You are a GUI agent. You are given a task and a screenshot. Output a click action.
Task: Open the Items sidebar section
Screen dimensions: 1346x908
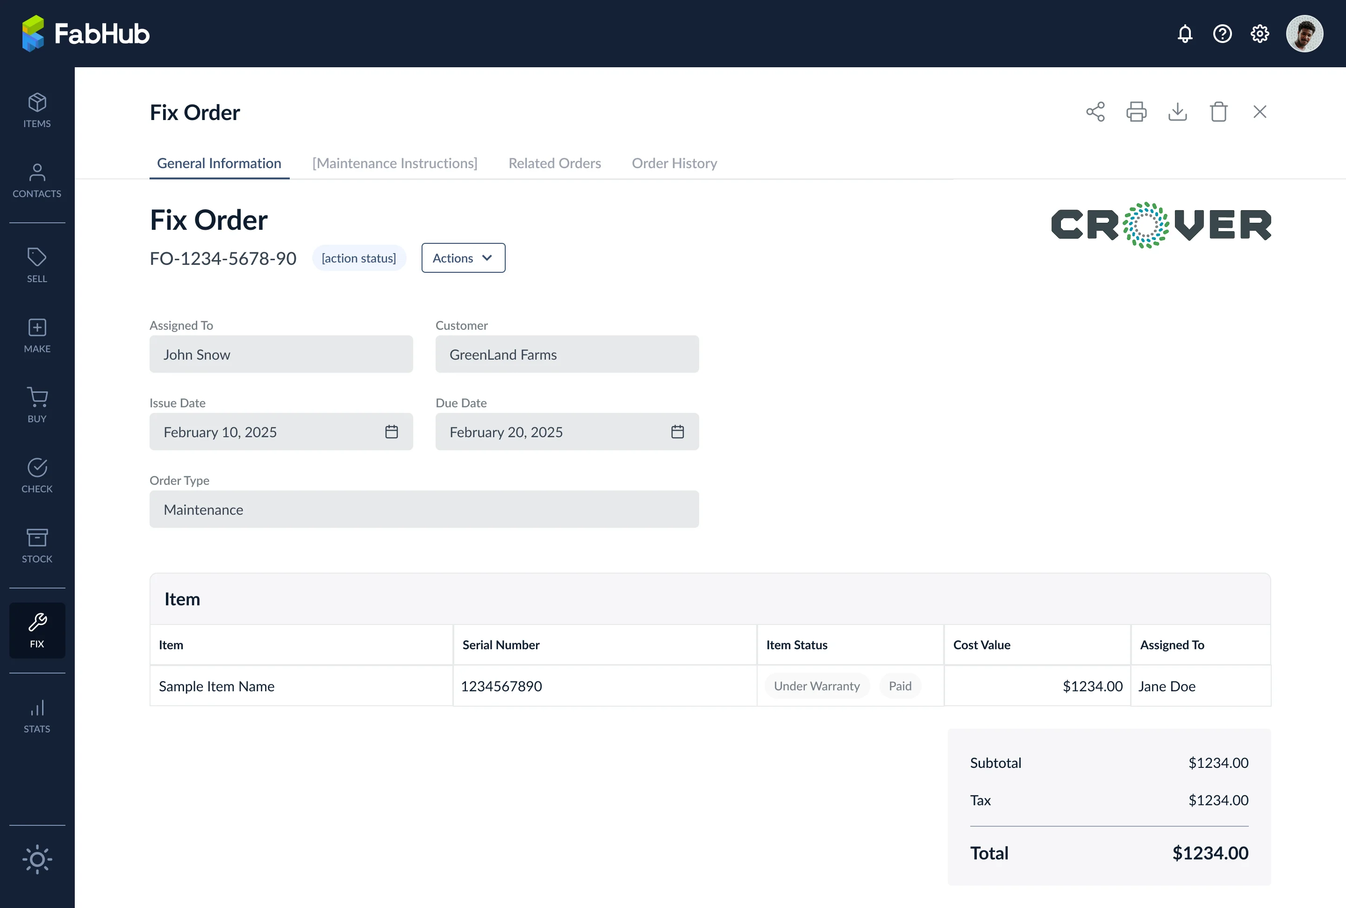point(37,111)
